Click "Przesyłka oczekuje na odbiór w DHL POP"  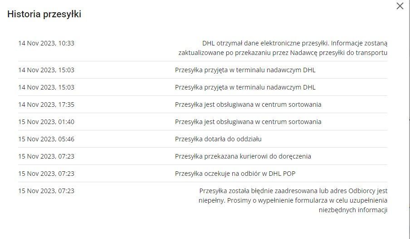235,174
